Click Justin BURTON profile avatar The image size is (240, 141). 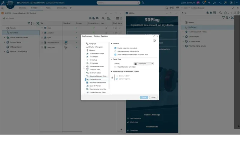pos(198,3)
